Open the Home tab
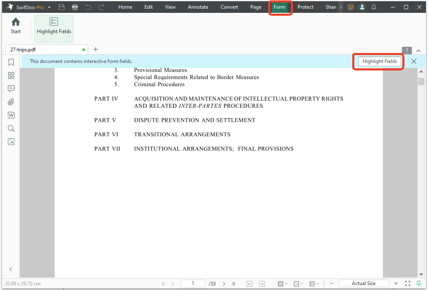This screenshot has width=428, height=290. tap(125, 7)
